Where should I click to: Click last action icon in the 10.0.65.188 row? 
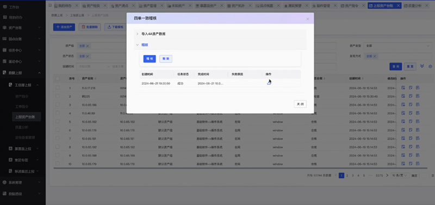pyautogui.click(x=418, y=156)
